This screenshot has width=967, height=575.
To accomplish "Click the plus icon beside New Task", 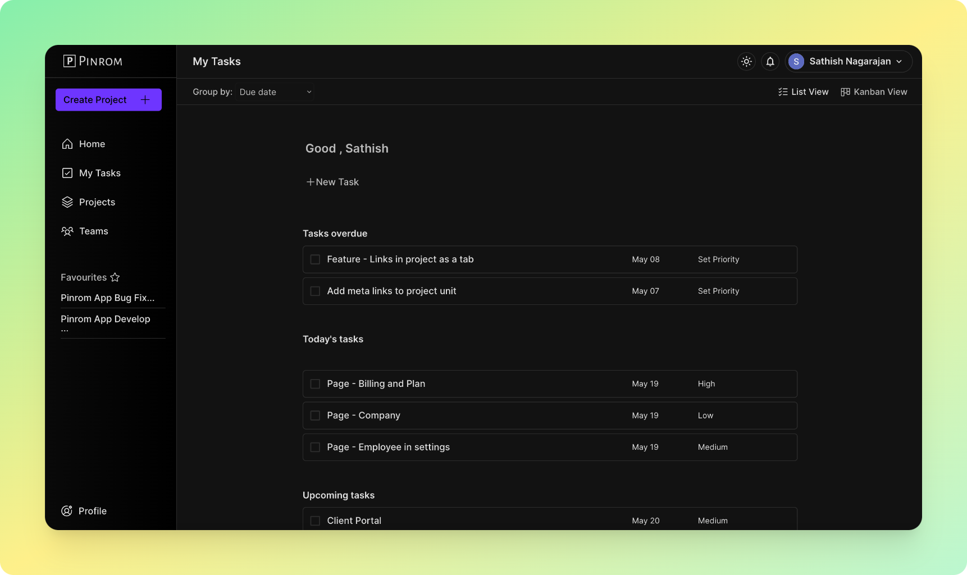I will [310, 182].
